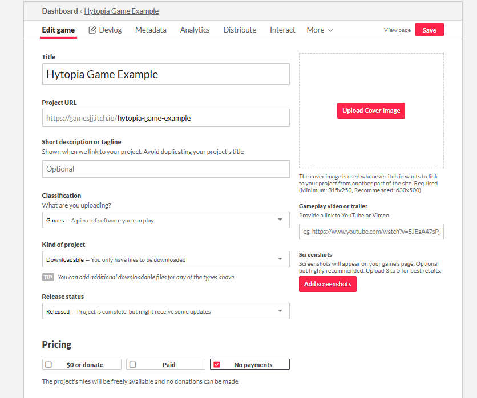Click the Upload Cover Image button
Viewport: 477px width, 398px height.
[x=371, y=111]
